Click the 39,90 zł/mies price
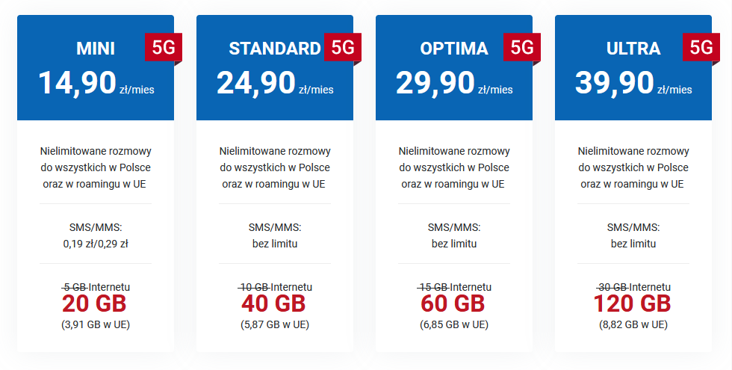This screenshot has width=732, height=370. click(x=633, y=84)
